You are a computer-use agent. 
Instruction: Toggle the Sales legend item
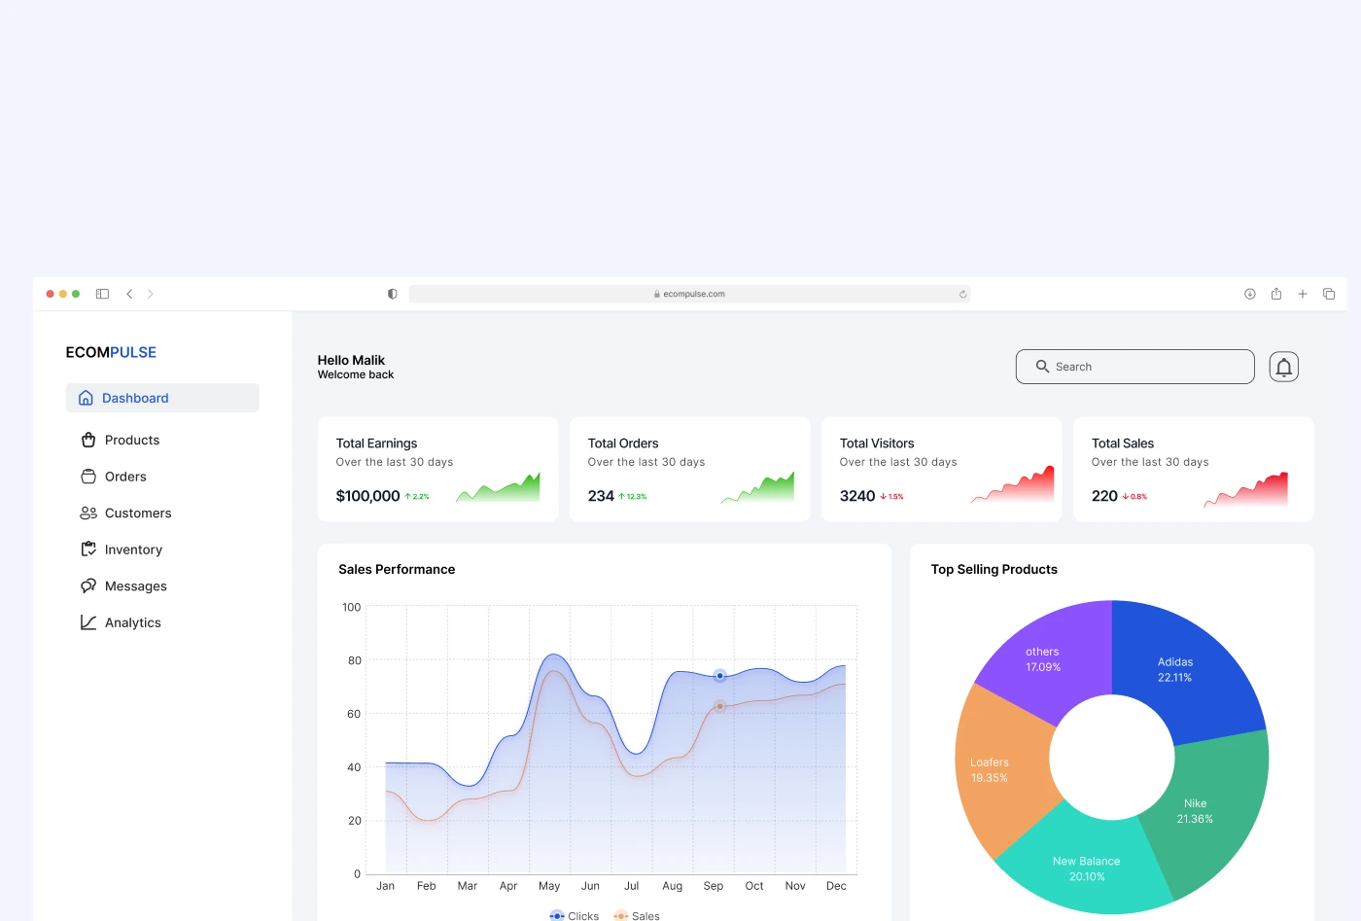click(637, 916)
